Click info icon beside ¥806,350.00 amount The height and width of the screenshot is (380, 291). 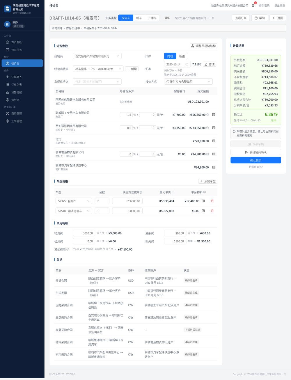[x=207, y=115]
